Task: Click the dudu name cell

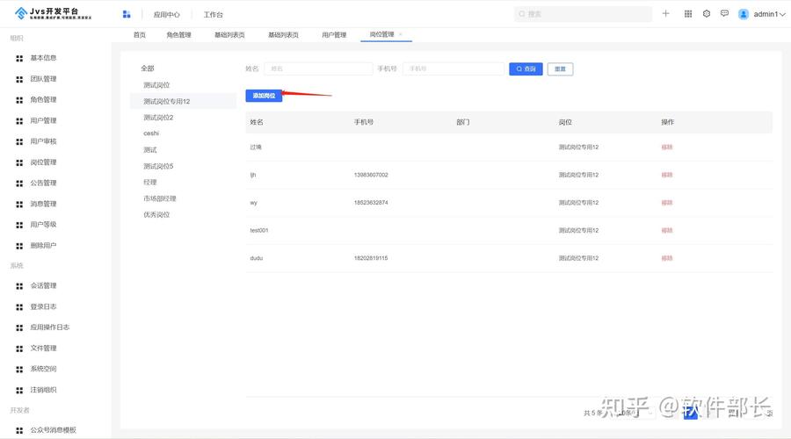Action: coord(257,258)
